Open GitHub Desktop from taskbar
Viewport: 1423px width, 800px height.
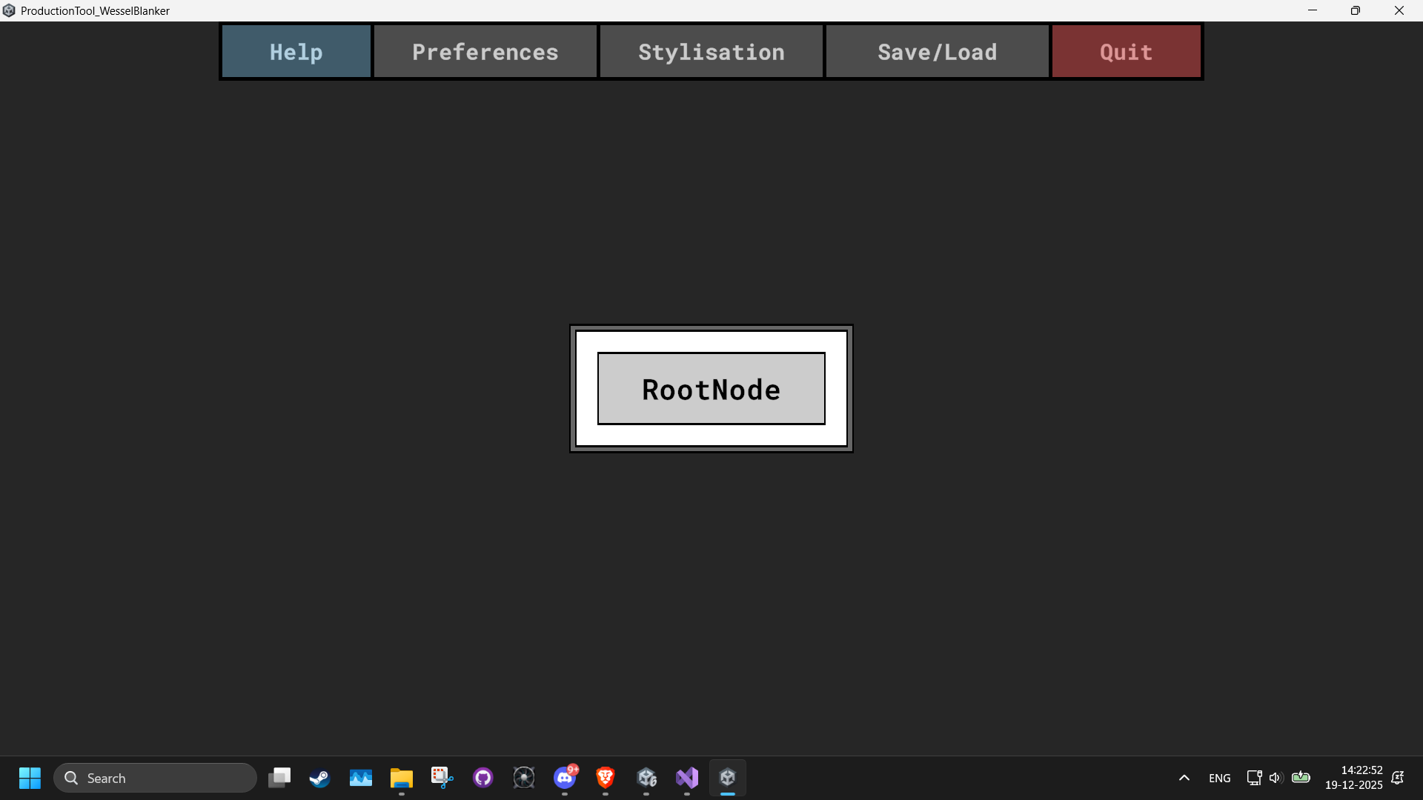(x=482, y=778)
